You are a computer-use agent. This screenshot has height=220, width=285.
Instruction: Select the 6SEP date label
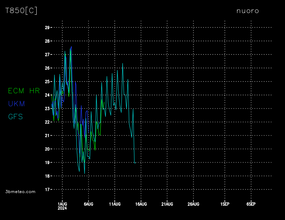[x=251, y=204]
